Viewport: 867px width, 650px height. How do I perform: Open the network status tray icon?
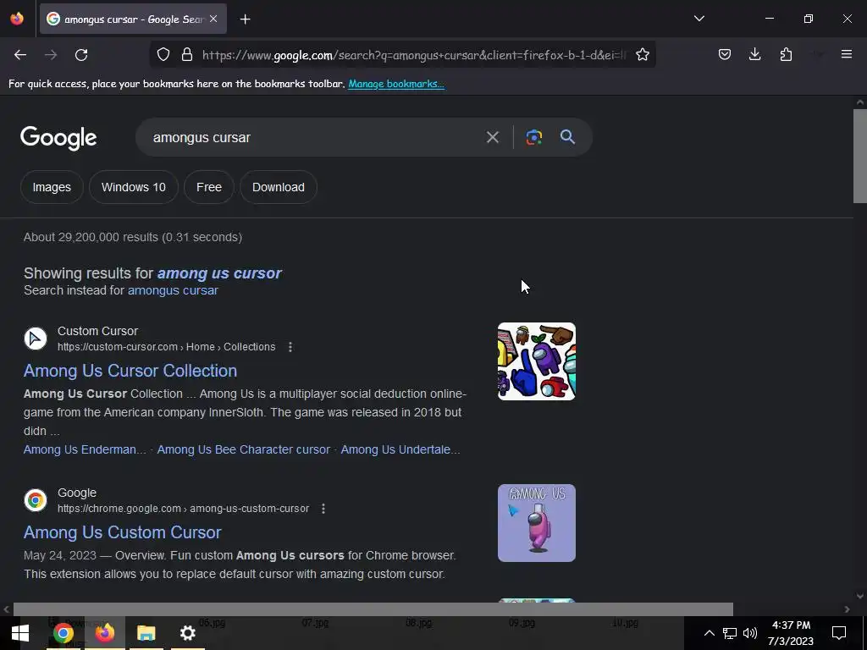729,633
